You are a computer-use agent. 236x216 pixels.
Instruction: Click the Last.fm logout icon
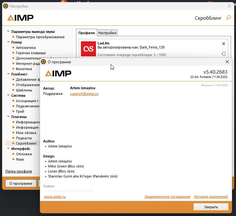223,54
